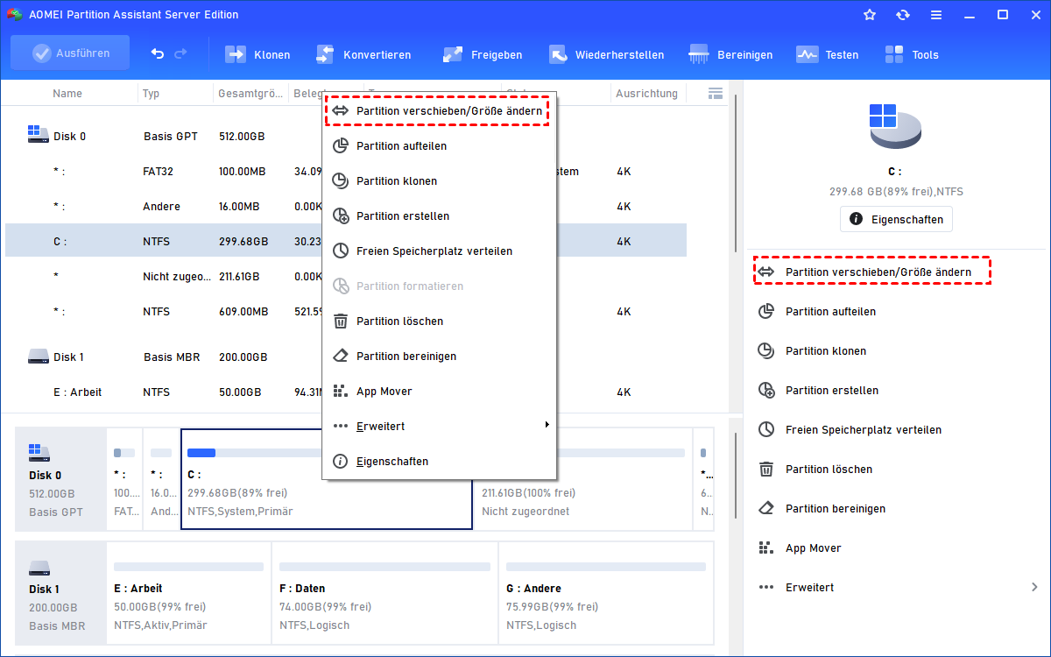Open the Wiederherstellen toolbar item
Image resolution: width=1051 pixels, height=657 pixels.
tap(606, 54)
